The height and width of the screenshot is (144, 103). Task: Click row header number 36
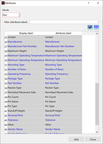(x=6, y=88)
